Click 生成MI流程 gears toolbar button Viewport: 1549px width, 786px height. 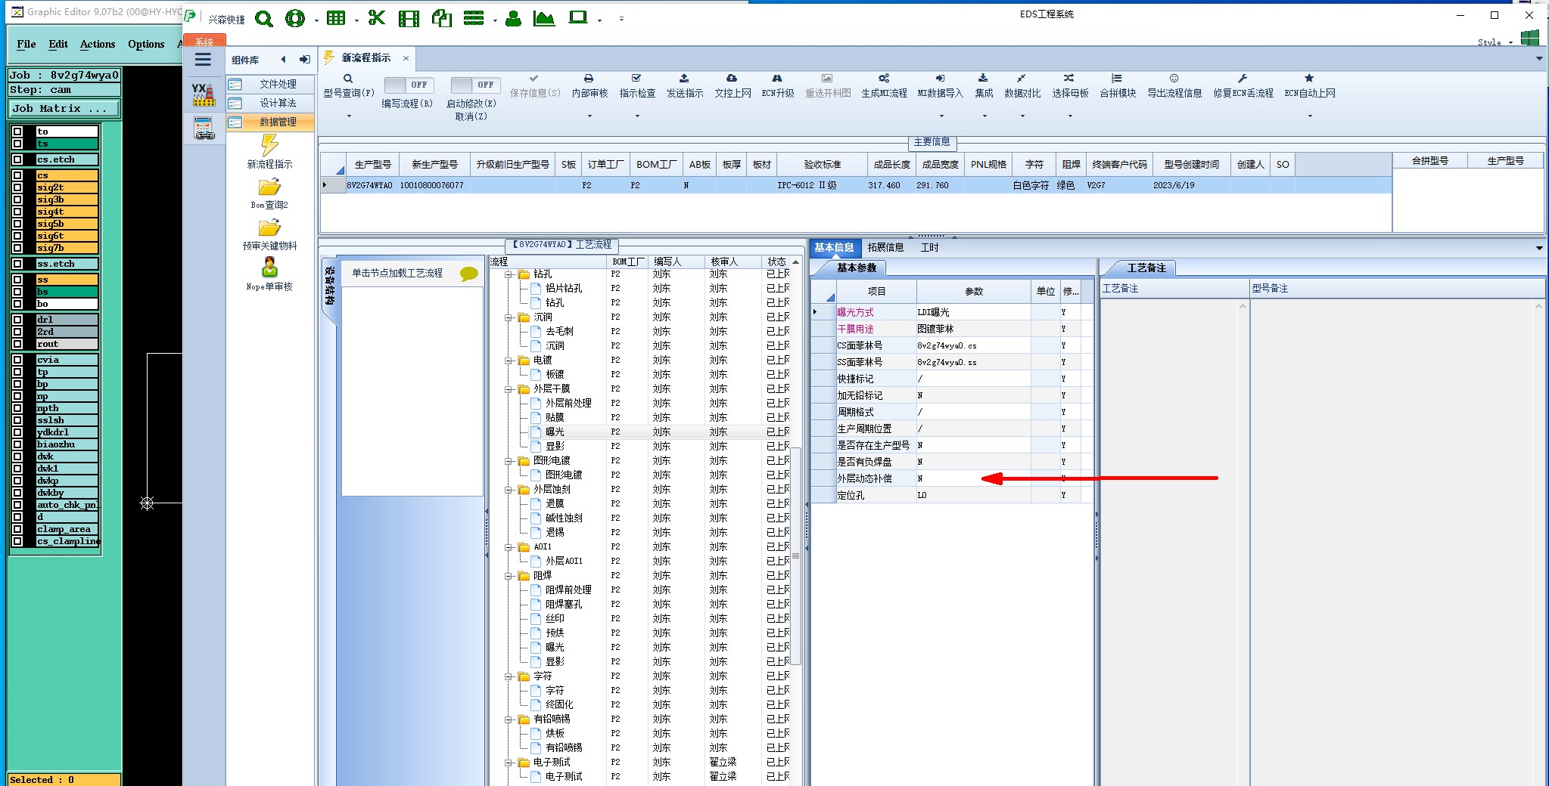point(884,86)
